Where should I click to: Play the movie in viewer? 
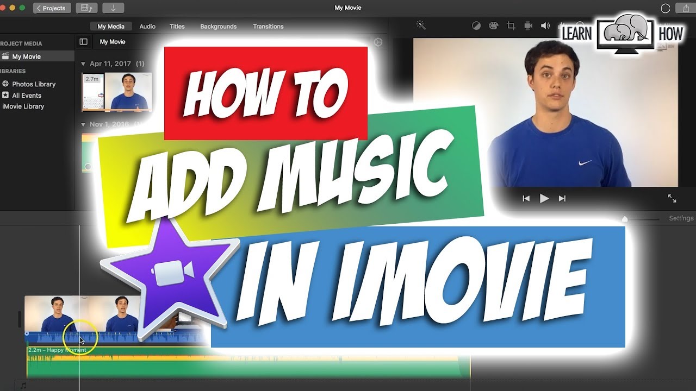[544, 199]
